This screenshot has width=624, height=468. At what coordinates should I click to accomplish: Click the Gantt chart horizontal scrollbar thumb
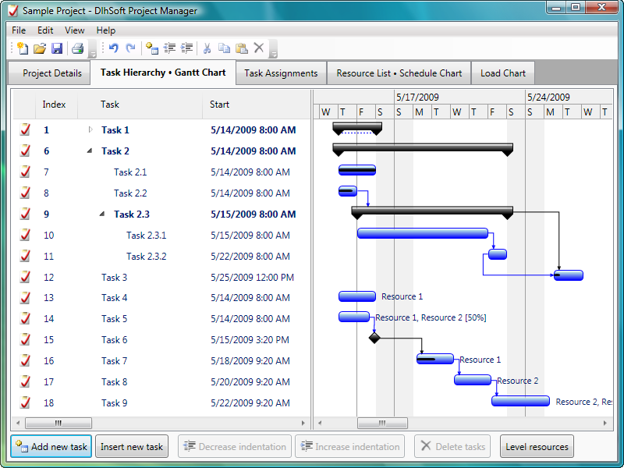pyautogui.click(x=382, y=423)
